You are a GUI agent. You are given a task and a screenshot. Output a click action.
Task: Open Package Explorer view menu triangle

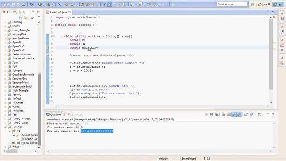[x=39, y=17]
